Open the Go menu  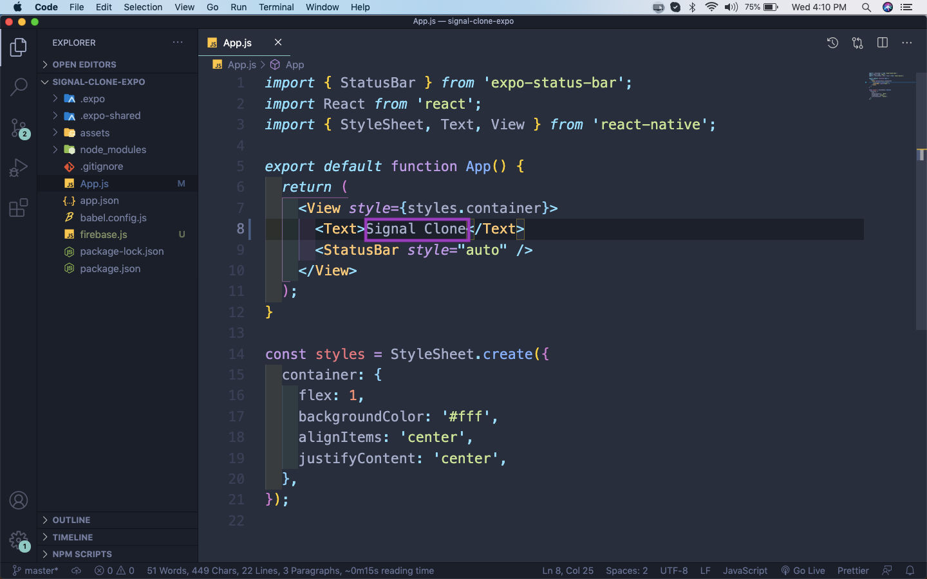point(212,7)
